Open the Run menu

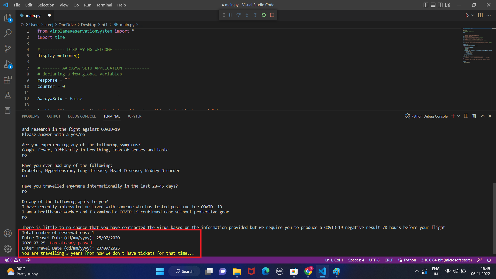(87, 5)
